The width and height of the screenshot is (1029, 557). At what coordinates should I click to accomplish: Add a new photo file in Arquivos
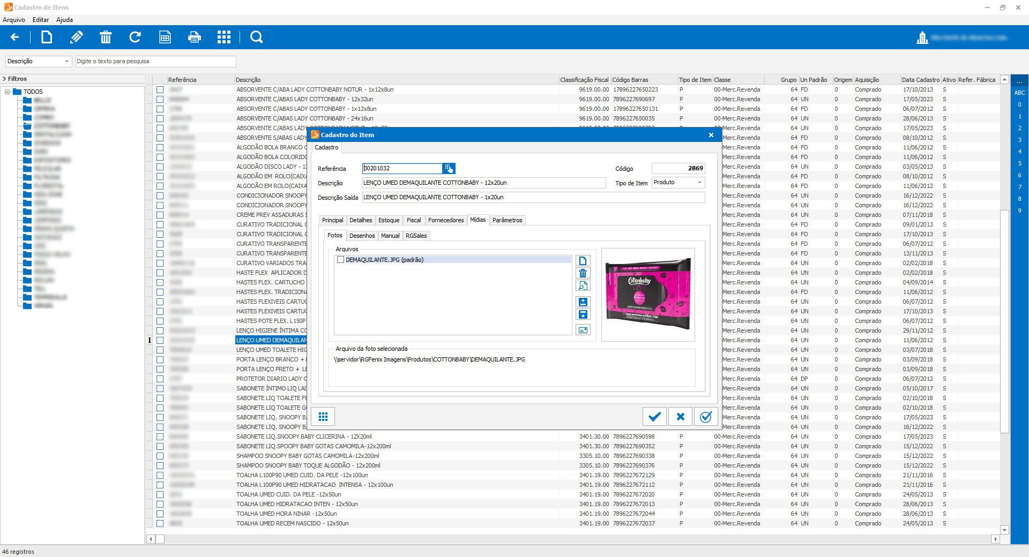coord(583,261)
